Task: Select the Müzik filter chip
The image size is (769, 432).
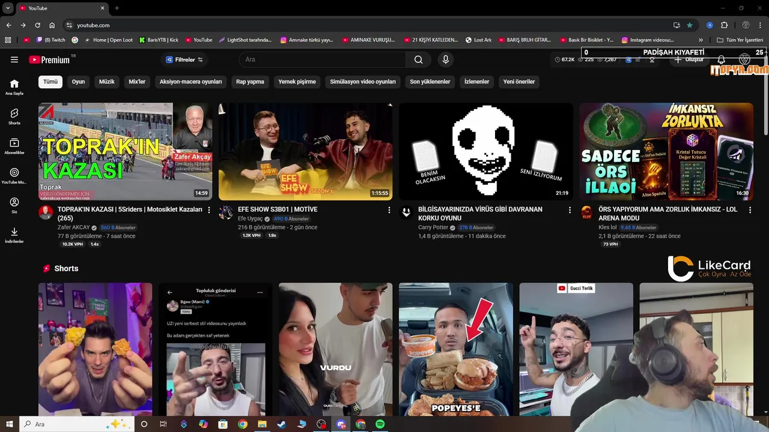Action: click(106, 82)
